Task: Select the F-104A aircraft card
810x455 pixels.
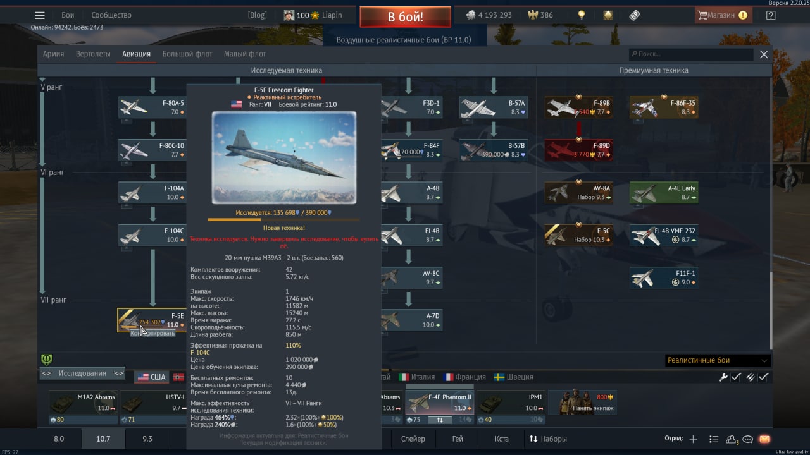Action: (x=153, y=193)
